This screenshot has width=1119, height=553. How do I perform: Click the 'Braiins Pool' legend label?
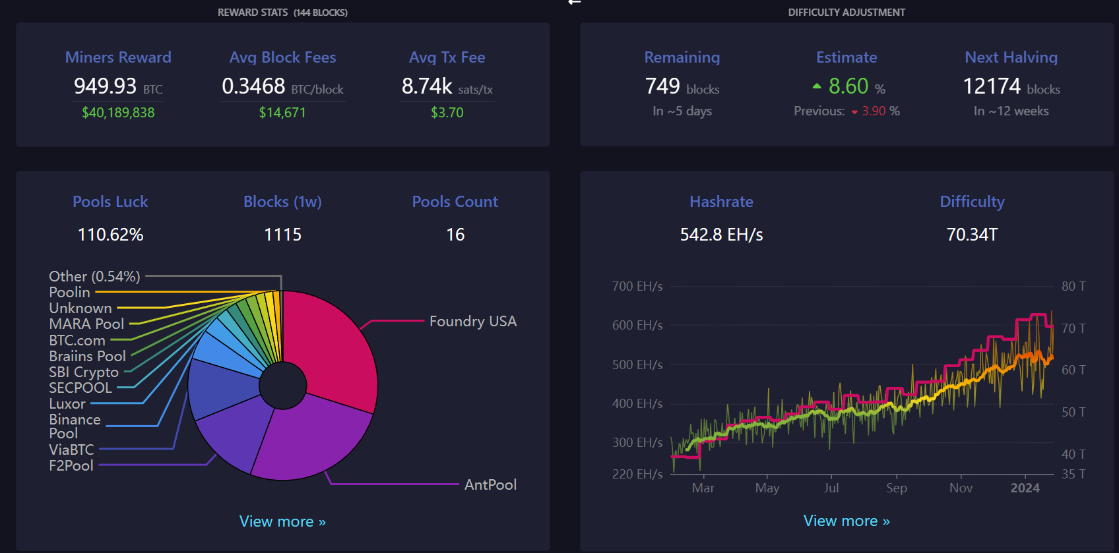pos(87,356)
